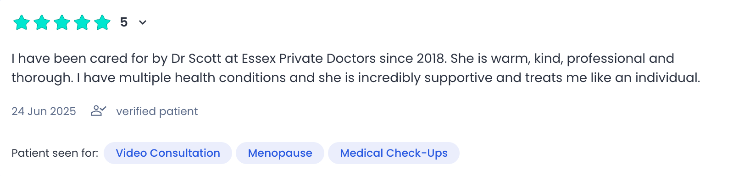The height and width of the screenshot is (176, 733).
Task: Click the word individual in the review
Action: coord(667,78)
